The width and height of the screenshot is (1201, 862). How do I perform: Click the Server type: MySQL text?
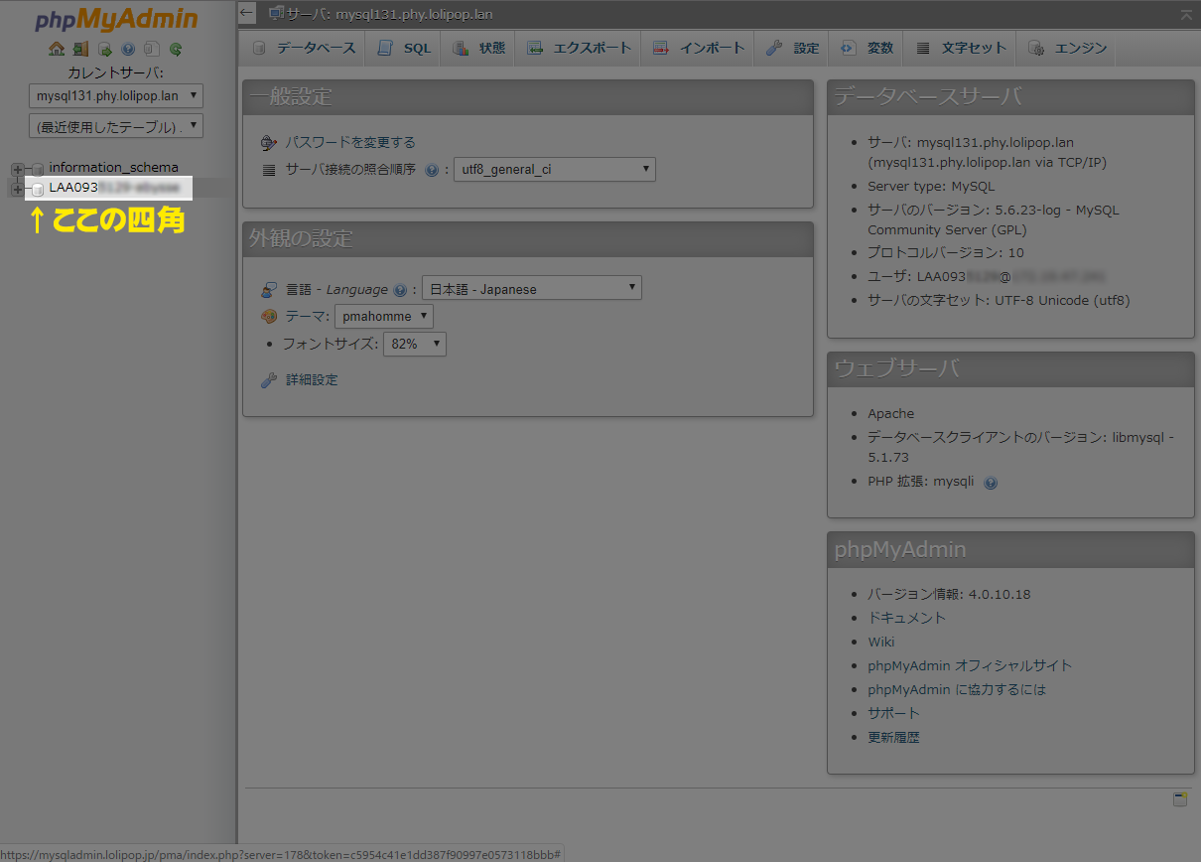pyautogui.click(x=931, y=186)
